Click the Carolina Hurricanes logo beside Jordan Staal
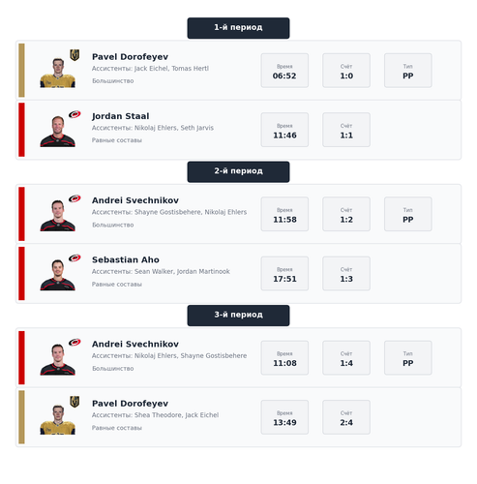The height and width of the screenshot is (484, 477). click(75, 114)
